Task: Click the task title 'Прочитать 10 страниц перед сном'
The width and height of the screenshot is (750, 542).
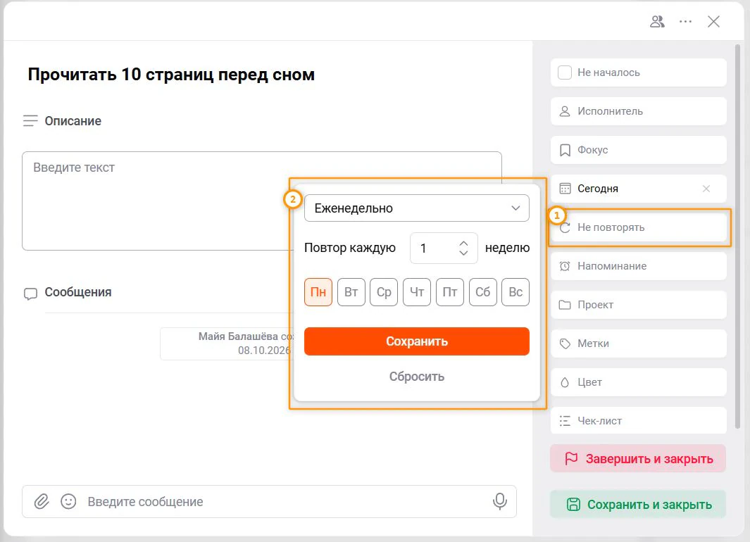Action: 171,75
